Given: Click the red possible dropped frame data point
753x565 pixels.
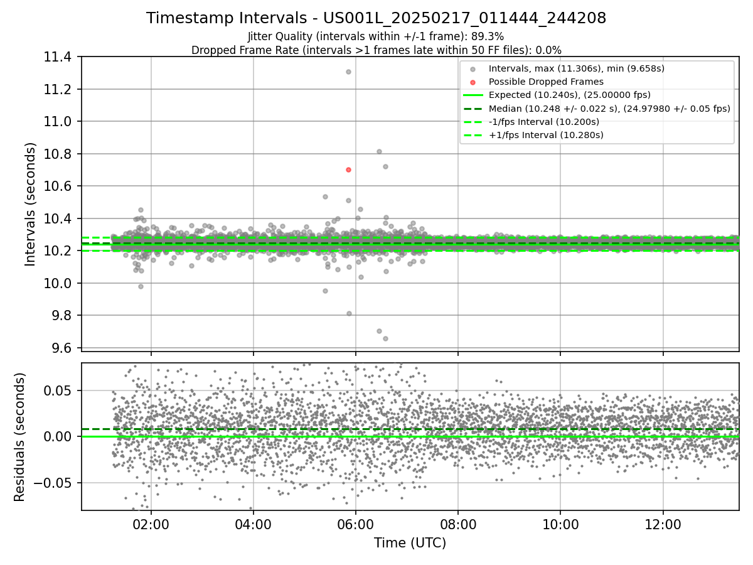Looking at the screenshot, I should 348,169.
